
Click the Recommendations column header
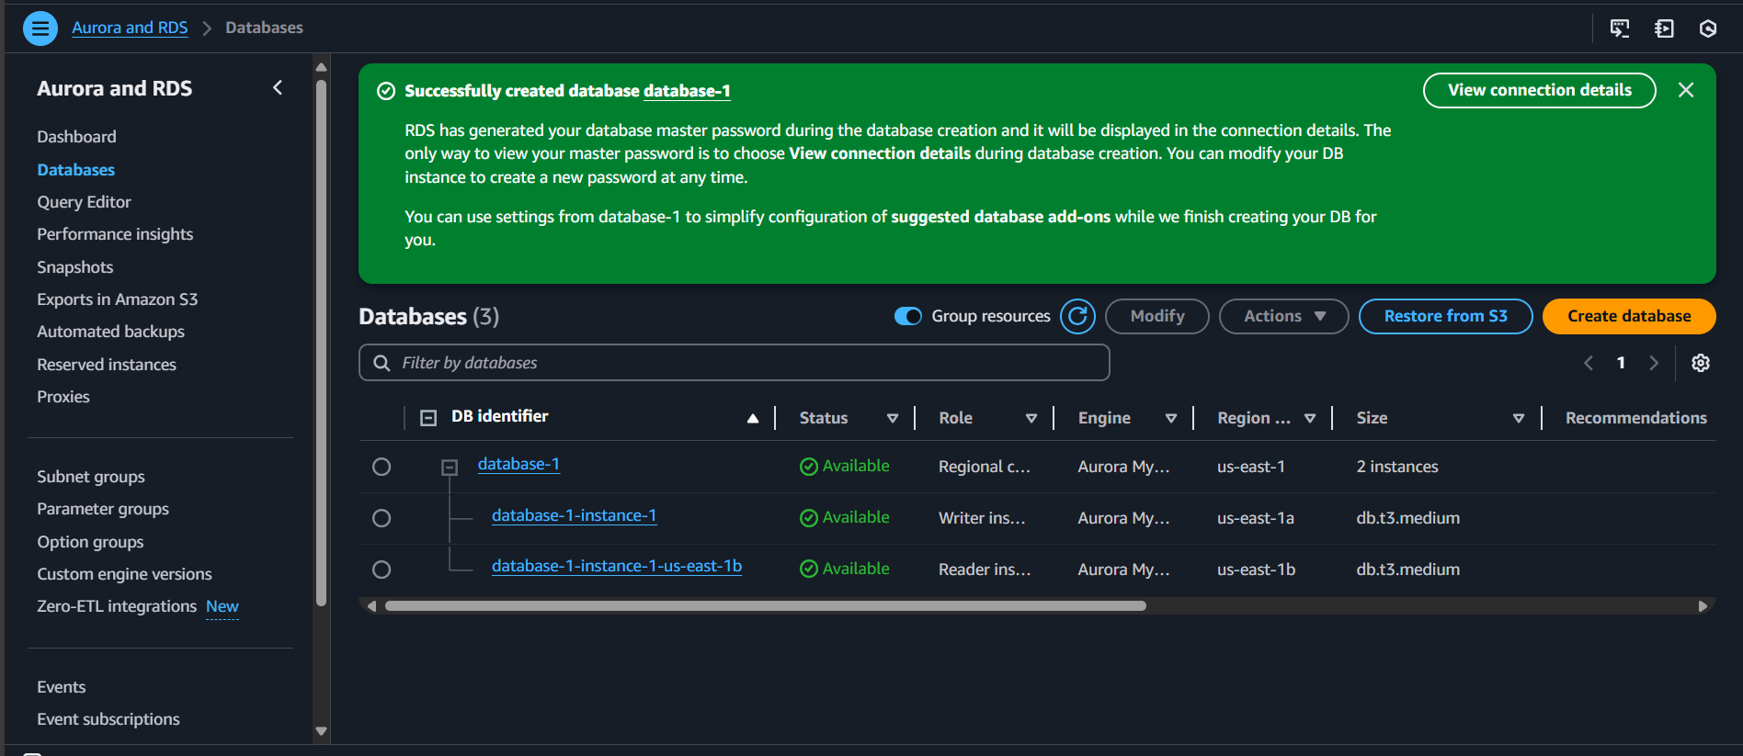click(x=1635, y=418)
